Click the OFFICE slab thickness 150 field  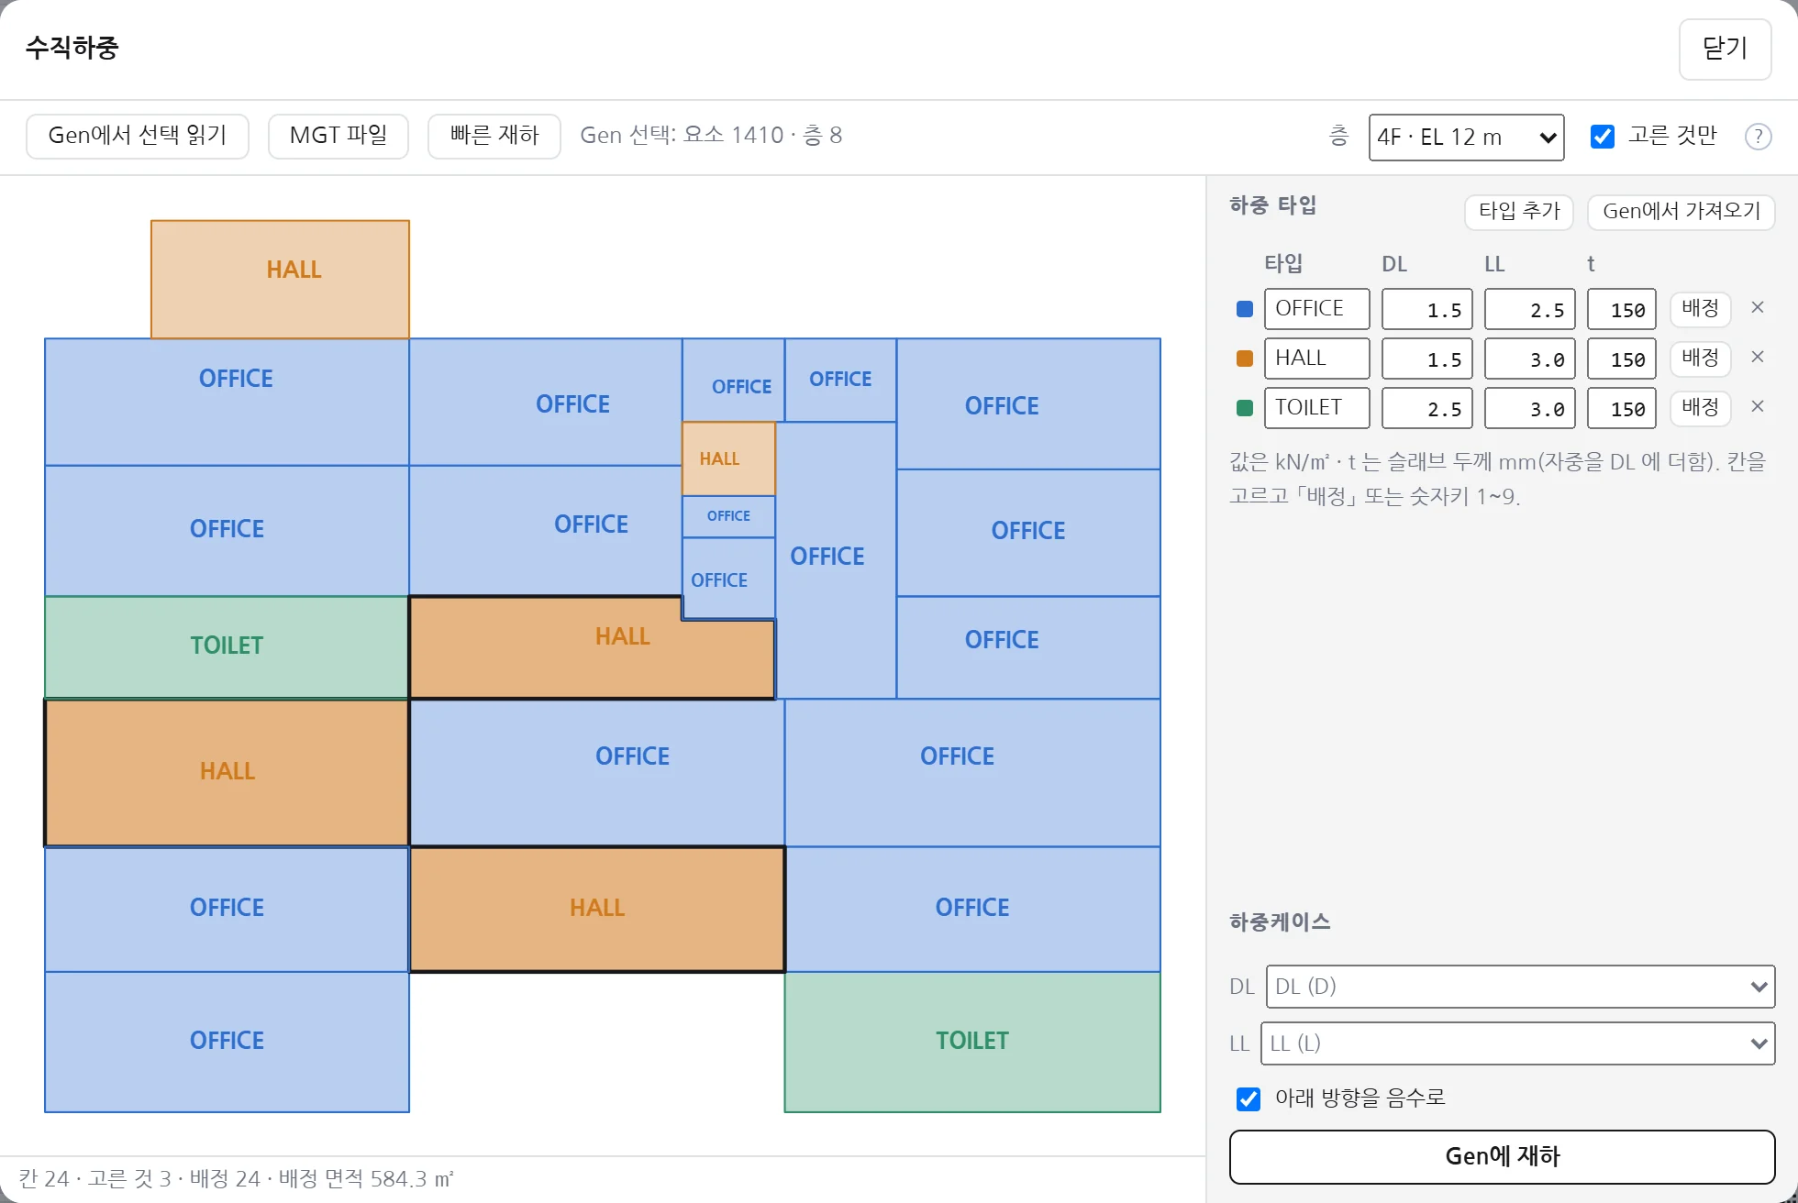[1622, 309]
